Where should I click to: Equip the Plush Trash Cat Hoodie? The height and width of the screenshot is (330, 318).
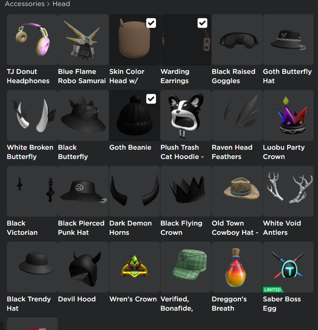tap(185, 115)
